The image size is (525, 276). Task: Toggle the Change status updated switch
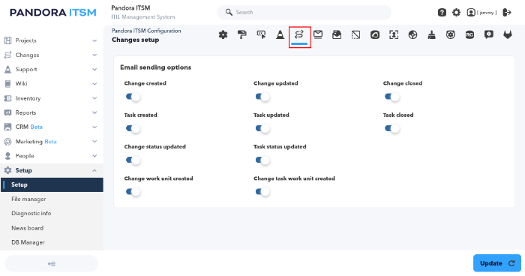tap(133, 160)
